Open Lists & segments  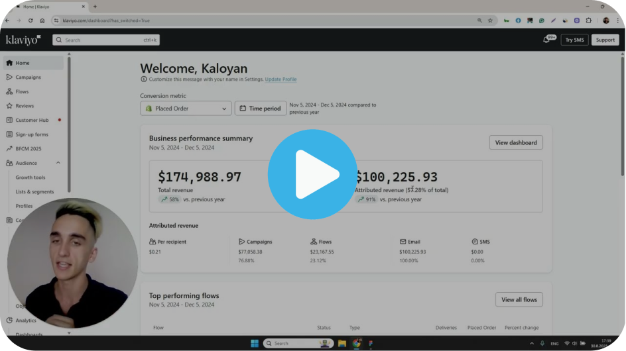pos(34,191)
